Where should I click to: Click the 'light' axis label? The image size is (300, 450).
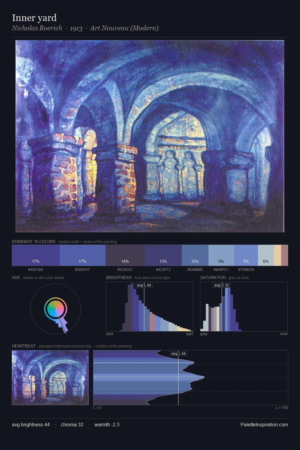[190, 334]
